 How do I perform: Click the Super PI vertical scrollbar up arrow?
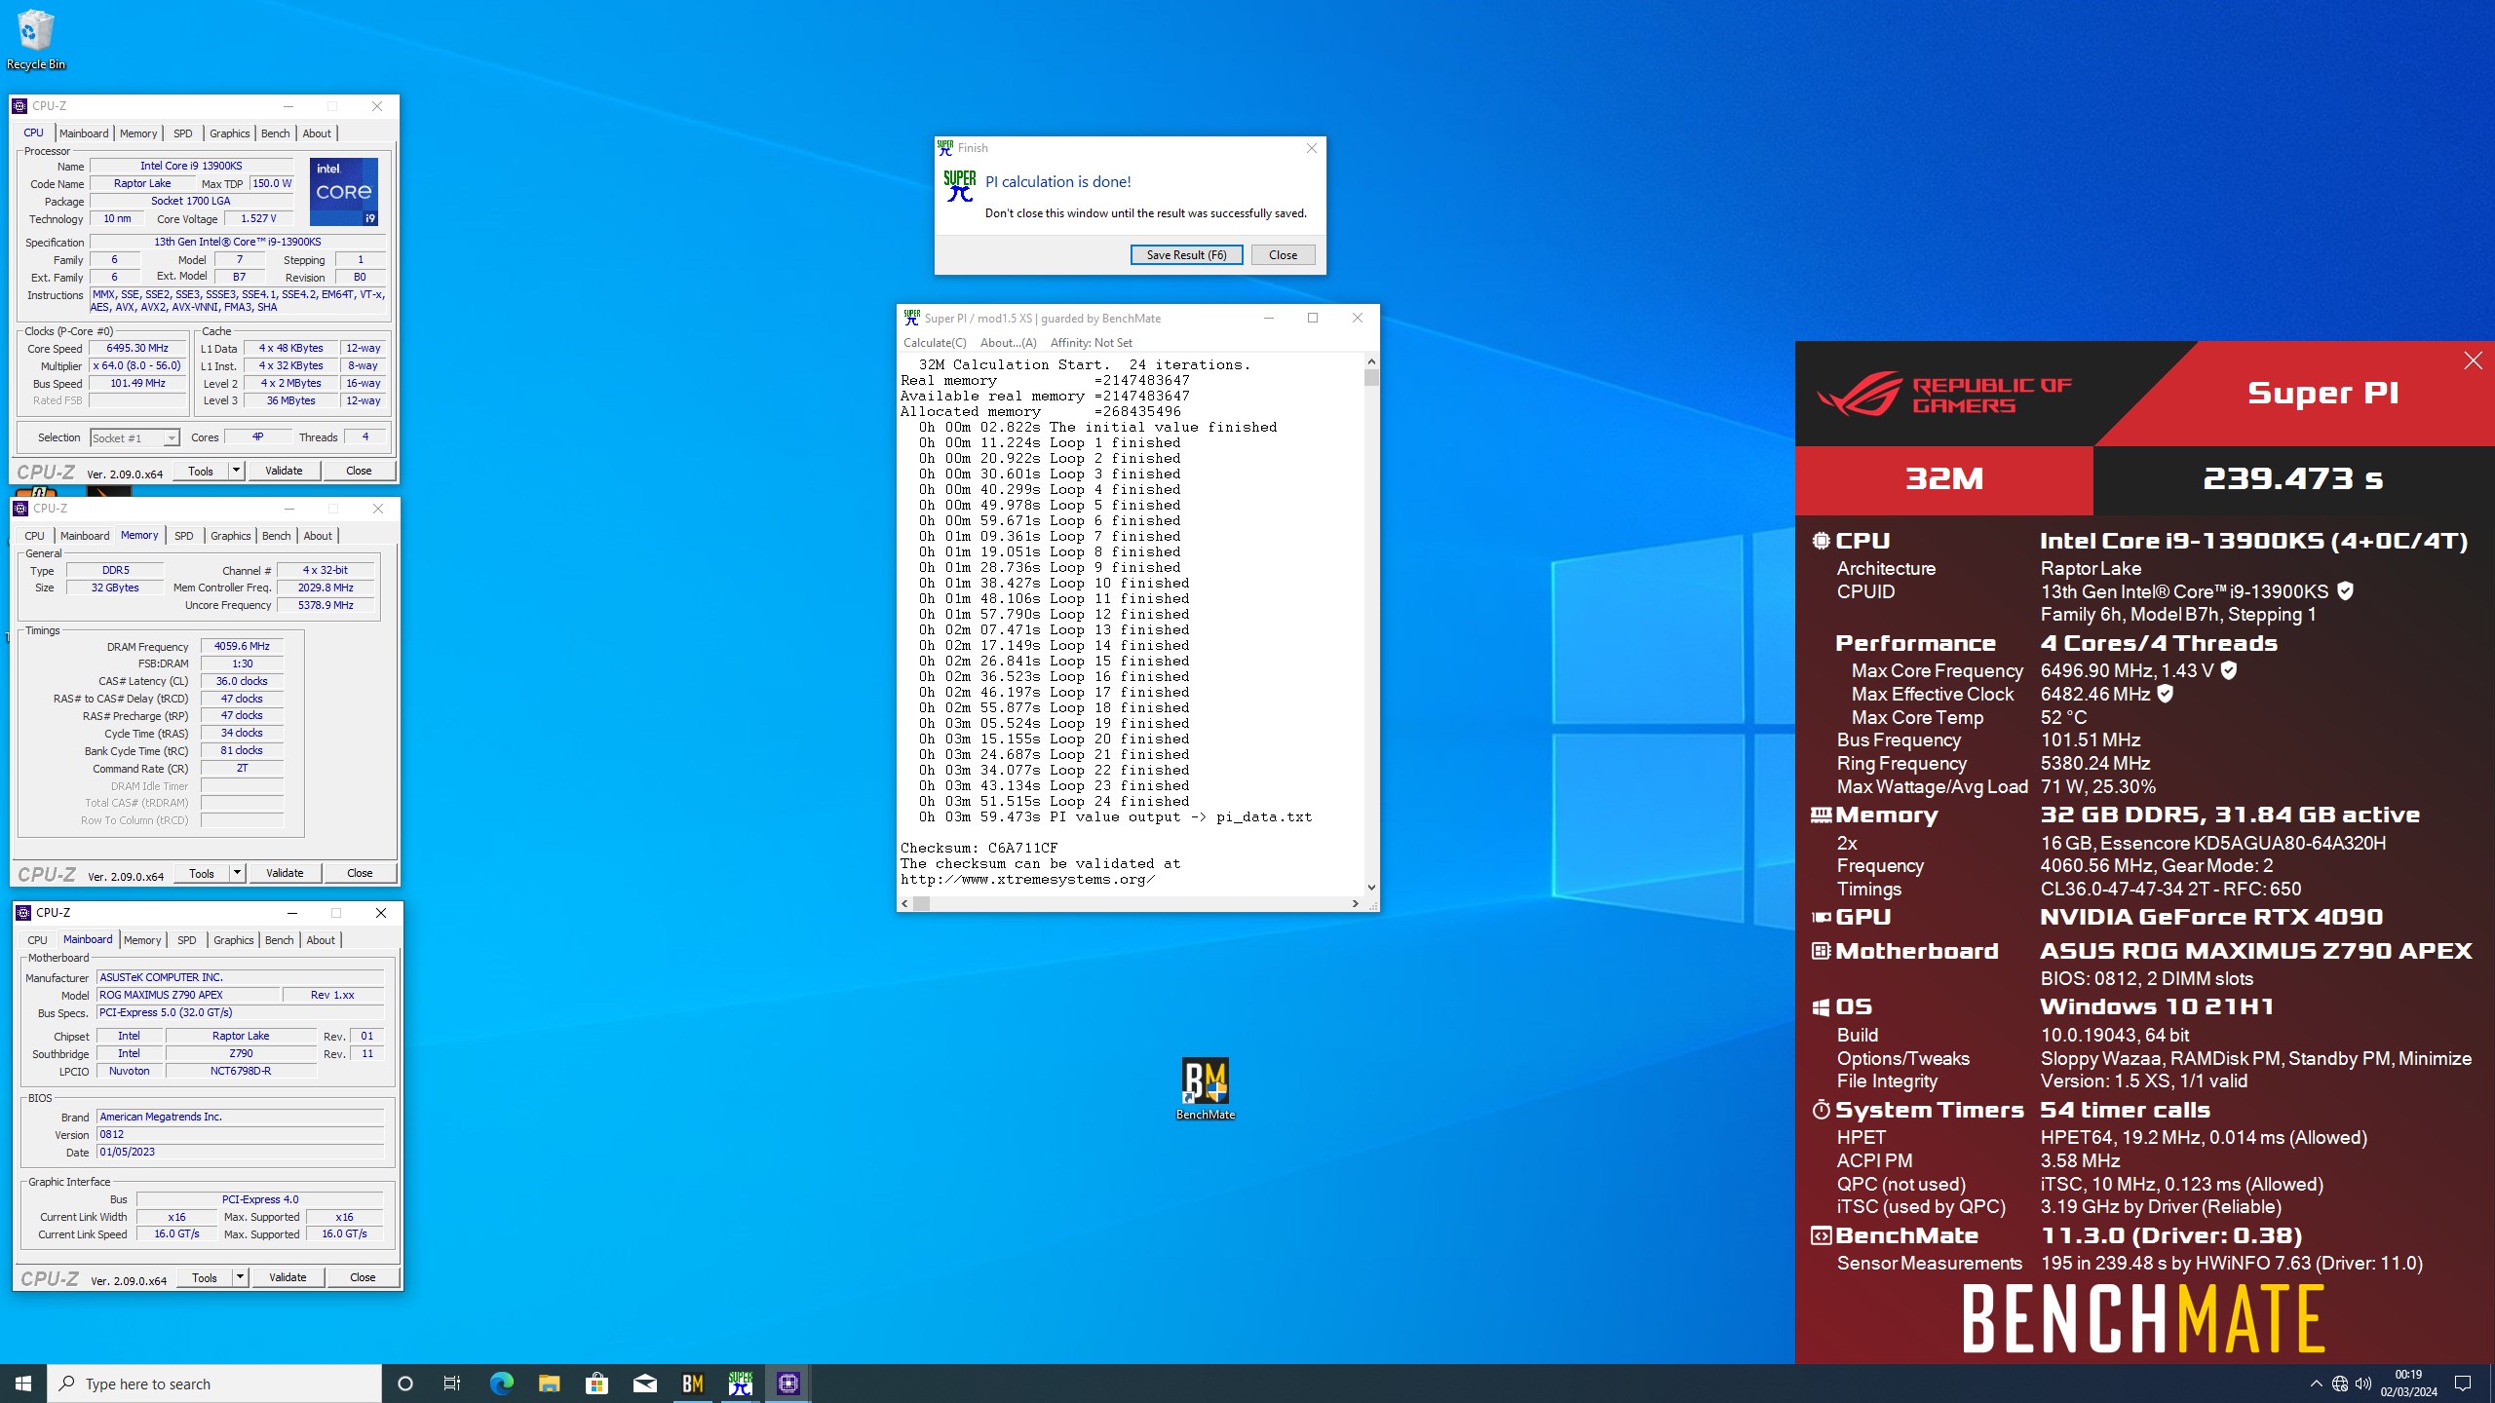pos(1371,361)
